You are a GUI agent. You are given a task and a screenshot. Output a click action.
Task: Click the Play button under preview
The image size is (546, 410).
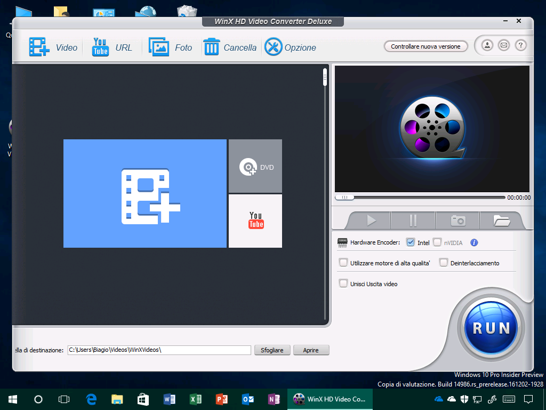pos(371,220)
